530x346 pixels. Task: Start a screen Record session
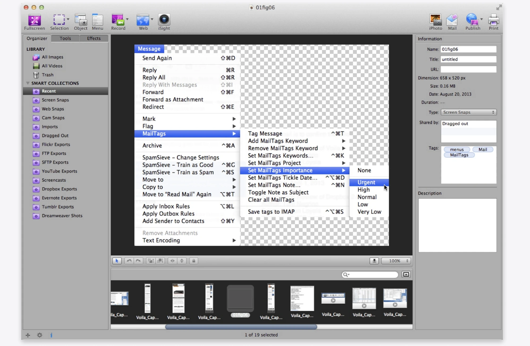coord(118,22)
